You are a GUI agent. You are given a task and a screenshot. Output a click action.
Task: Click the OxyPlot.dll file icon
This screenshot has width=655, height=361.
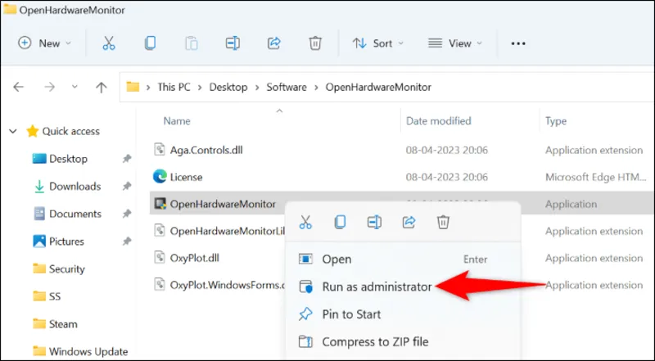tap(159, 257)
